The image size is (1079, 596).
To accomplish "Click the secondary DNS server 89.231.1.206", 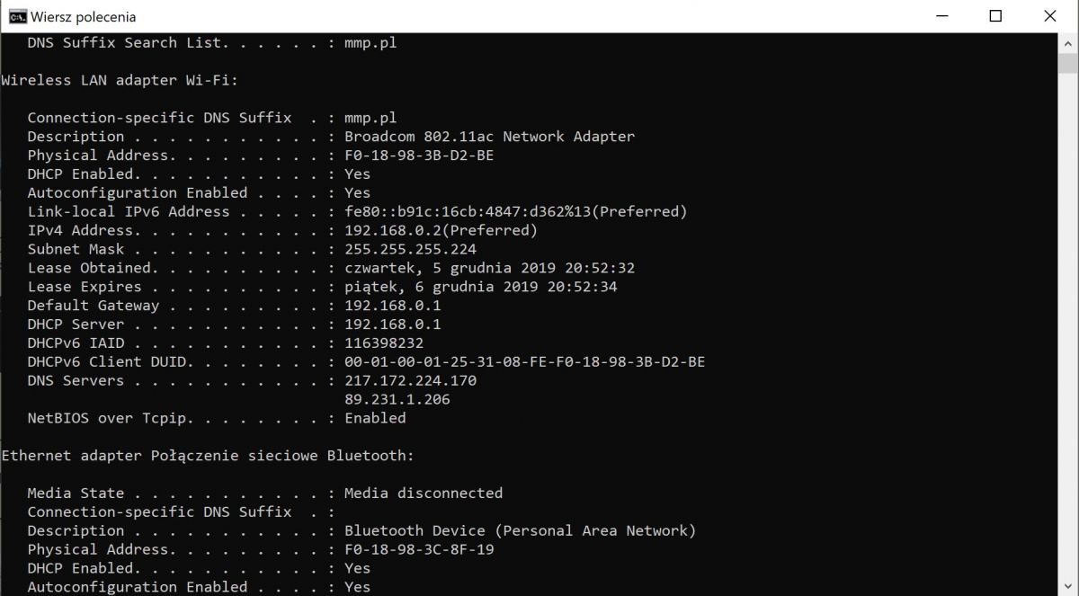I will click(x=397, y=399).
